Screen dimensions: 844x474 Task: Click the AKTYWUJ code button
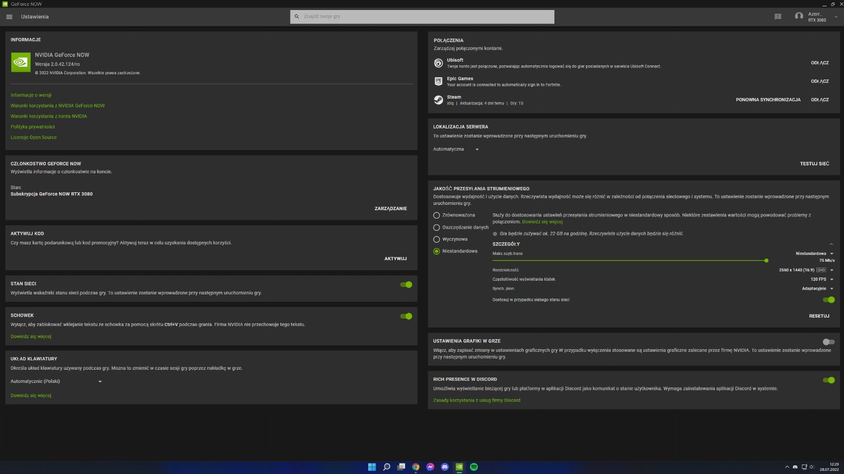(x=396, y=259)
